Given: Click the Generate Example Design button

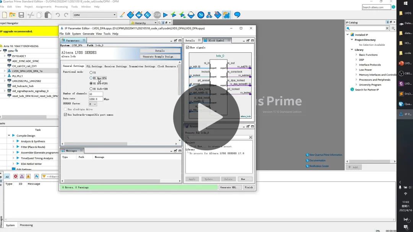Looking at the screenshot, I should (x=160, y=56).
